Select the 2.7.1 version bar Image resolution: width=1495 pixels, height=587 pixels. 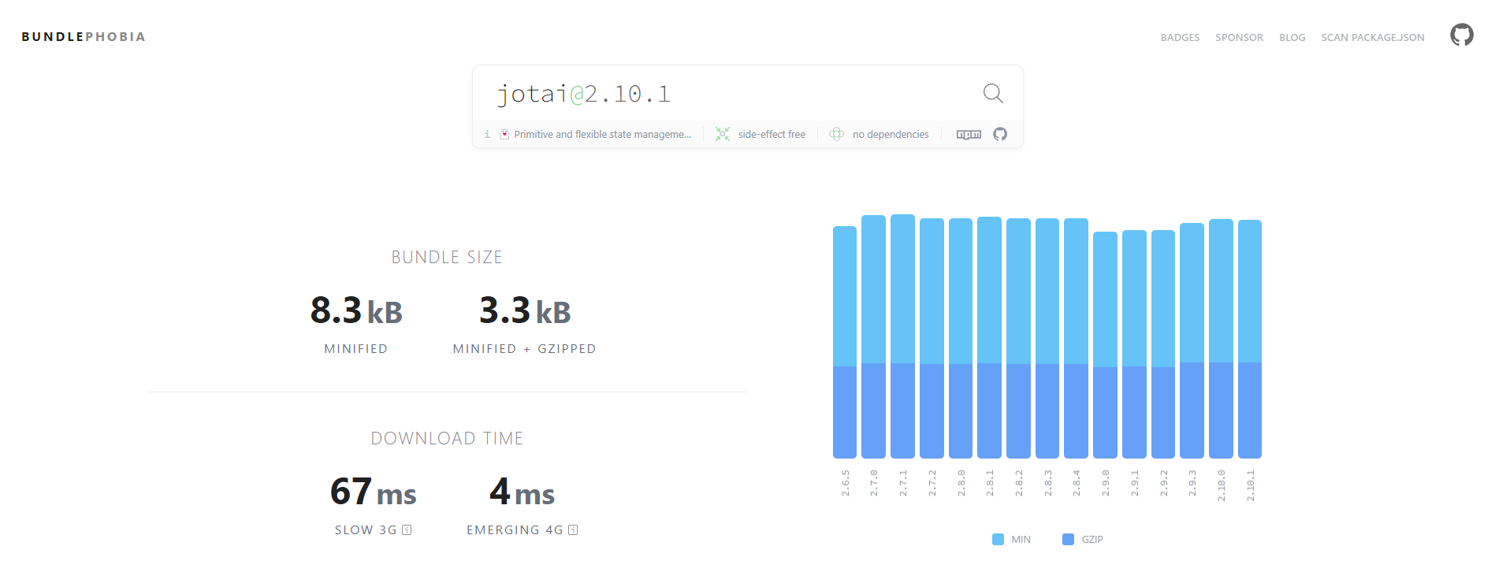click(x=902, y=336)
